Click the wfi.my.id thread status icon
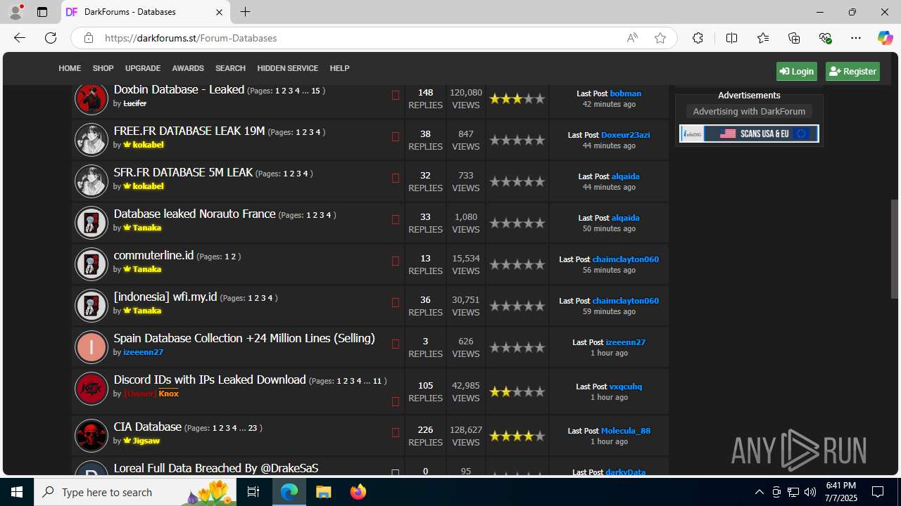The height and width of the screenshot is (506, 901). (396, 302)
